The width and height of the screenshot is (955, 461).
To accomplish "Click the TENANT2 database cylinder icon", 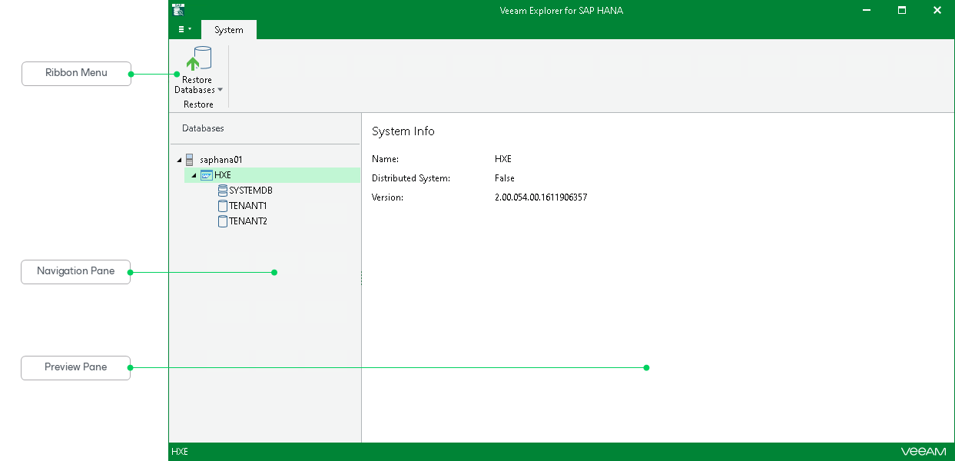I will pos(223,221).
